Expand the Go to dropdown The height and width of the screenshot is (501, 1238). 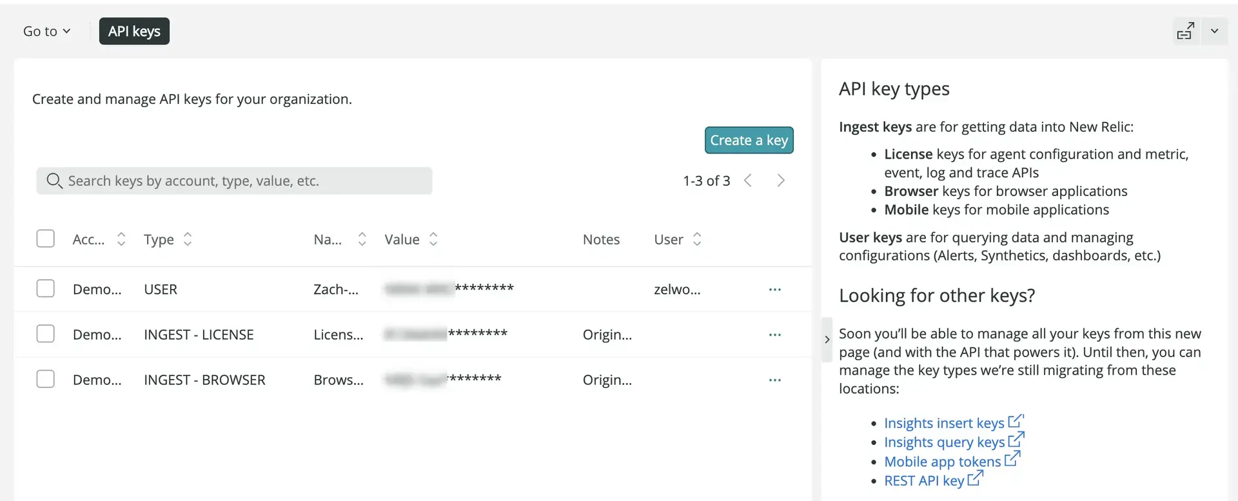click(x=46, y=32)
